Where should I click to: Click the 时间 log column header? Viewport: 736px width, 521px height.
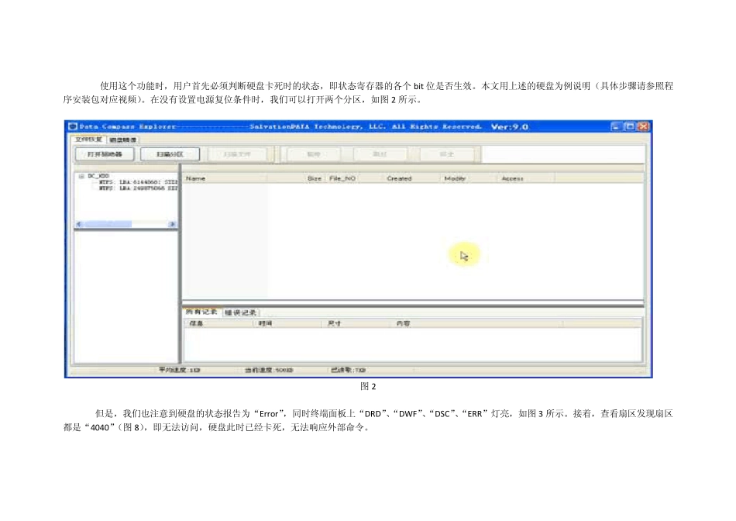click(x=288, y=323)
